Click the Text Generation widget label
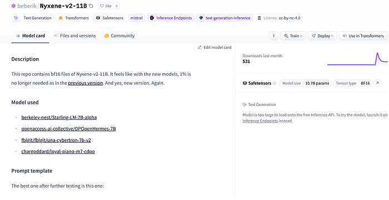Viewport: 389px width, 200px height. [x=262, y=105]
